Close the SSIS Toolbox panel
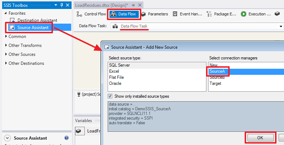Image resolution: width=284 pixels, height=145 pixels. point(68,5)
